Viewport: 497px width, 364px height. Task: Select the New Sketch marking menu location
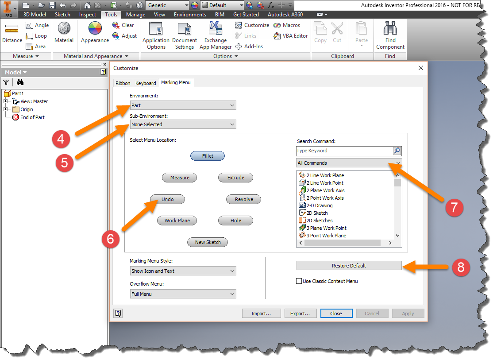pos(208,242)
